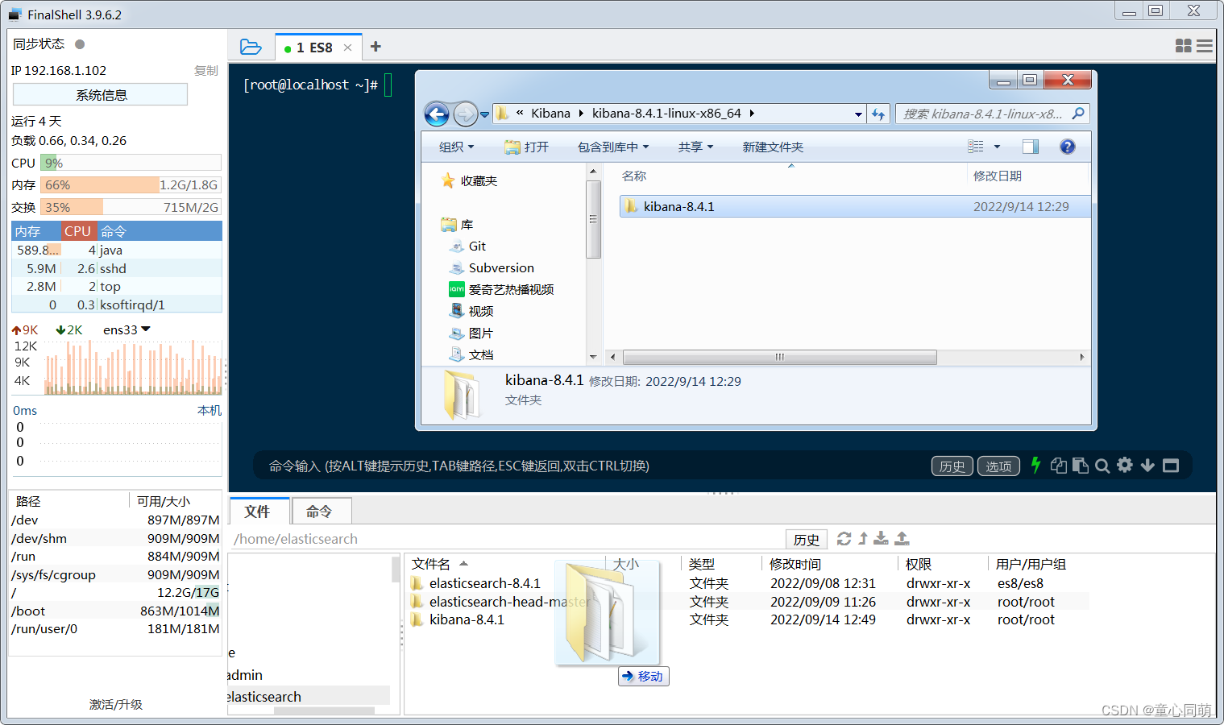Click 打开 in Explorer toolbar
1224x725 pixels.
pyautogui.click(x=527, y=147)
